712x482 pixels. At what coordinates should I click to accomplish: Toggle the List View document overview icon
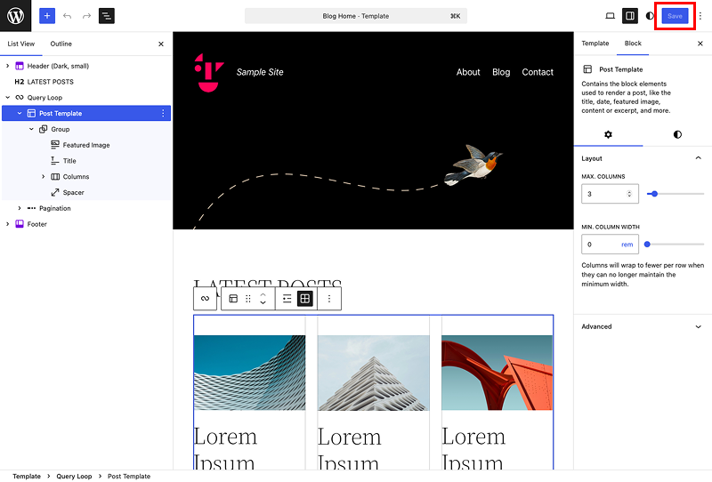coord(107,16)
